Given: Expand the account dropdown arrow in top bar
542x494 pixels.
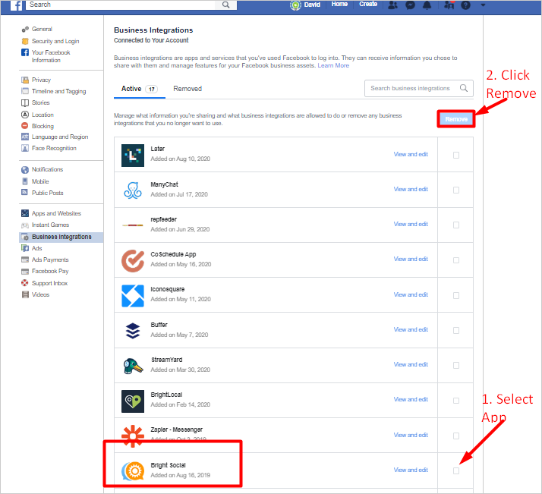Looking at the screenshot, I should pyautogui.click(x=484, y=5).
